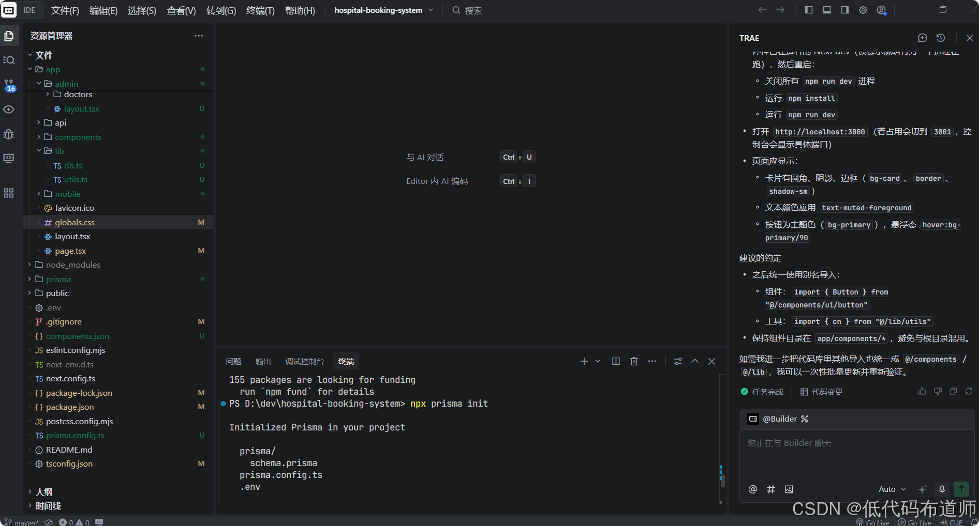Open the 查看(V) menu
Screen dimensions: 979x526
coord(181,10)
